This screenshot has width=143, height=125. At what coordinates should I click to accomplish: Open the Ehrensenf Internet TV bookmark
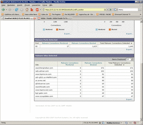[x=121, y=14]
